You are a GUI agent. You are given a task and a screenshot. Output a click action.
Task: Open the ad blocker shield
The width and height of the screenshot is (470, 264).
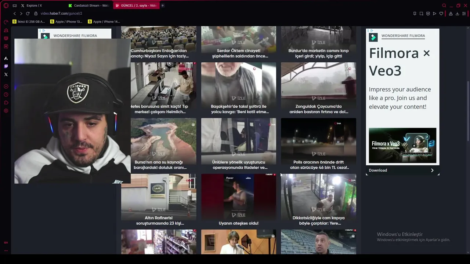point(428,14)
